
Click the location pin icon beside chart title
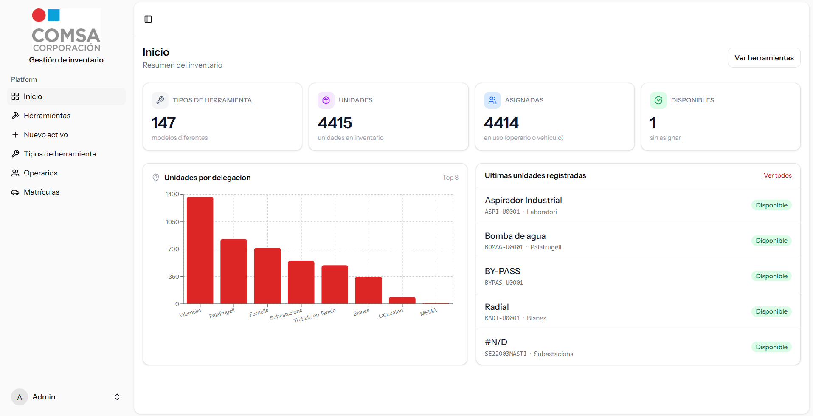[x=156, y=178]
